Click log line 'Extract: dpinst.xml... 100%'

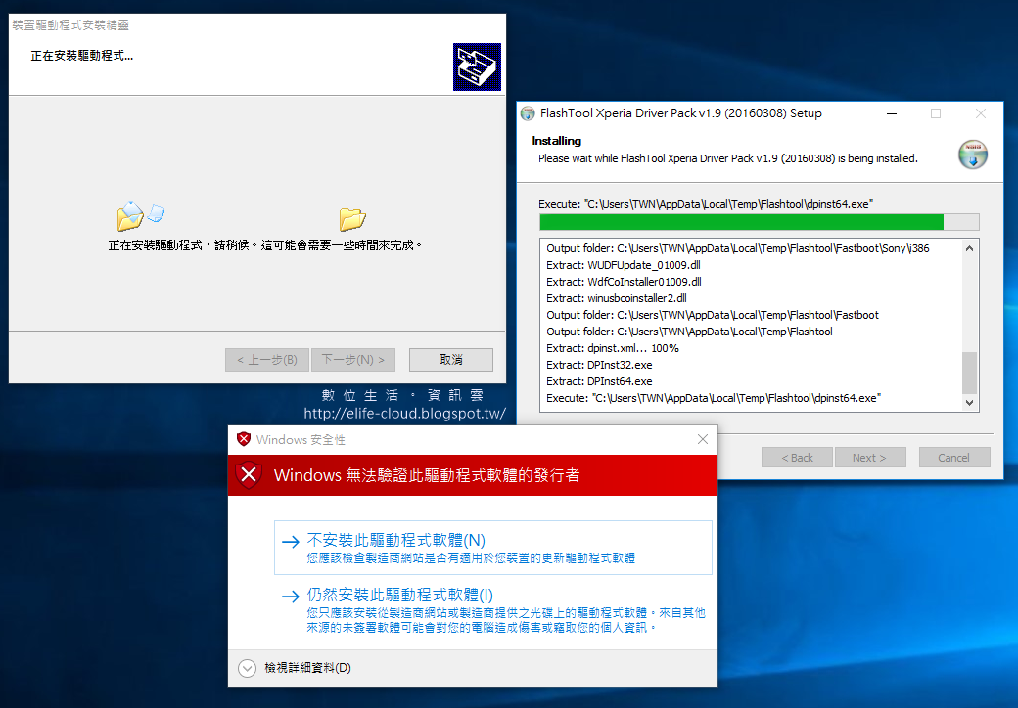[x=612, y=348]
